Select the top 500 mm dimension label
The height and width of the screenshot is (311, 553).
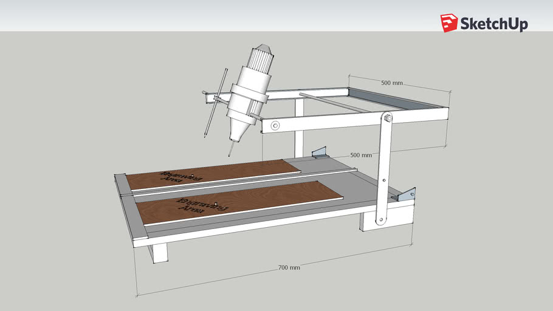point(392,83)
